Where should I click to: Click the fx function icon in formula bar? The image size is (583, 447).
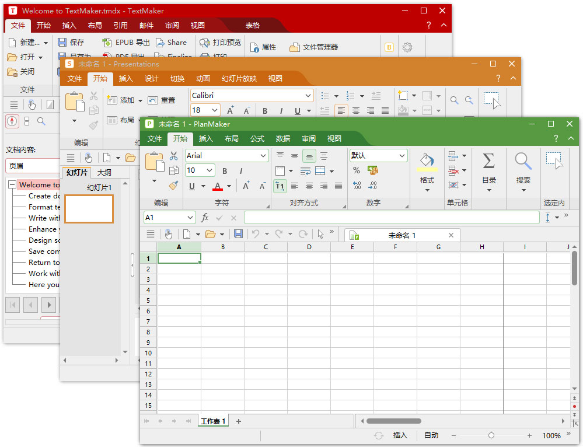tap(204, 218)
